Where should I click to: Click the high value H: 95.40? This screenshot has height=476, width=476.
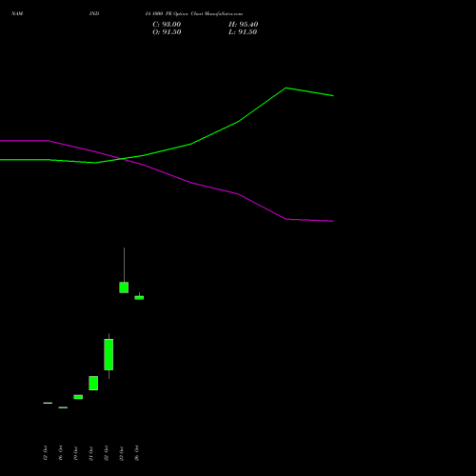tap(243, 25)
